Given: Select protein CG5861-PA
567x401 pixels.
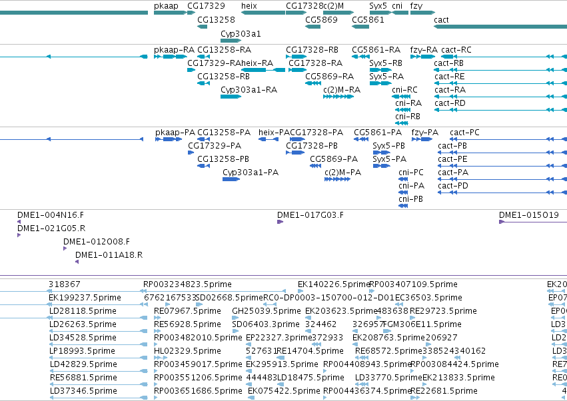Looking at the screenshot, I should click(x=361, y=139).
